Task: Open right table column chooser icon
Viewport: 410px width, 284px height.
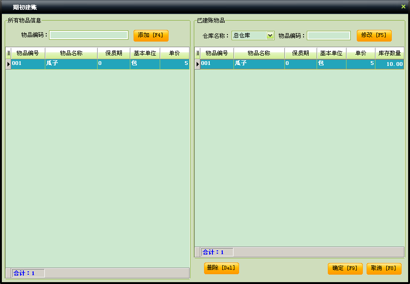Action: [x=198, y=53]
